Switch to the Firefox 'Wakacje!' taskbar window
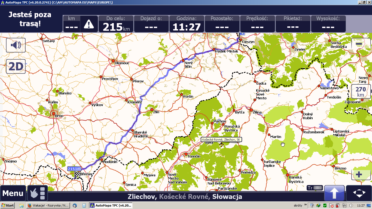372x209 pixels. point(48,205)
